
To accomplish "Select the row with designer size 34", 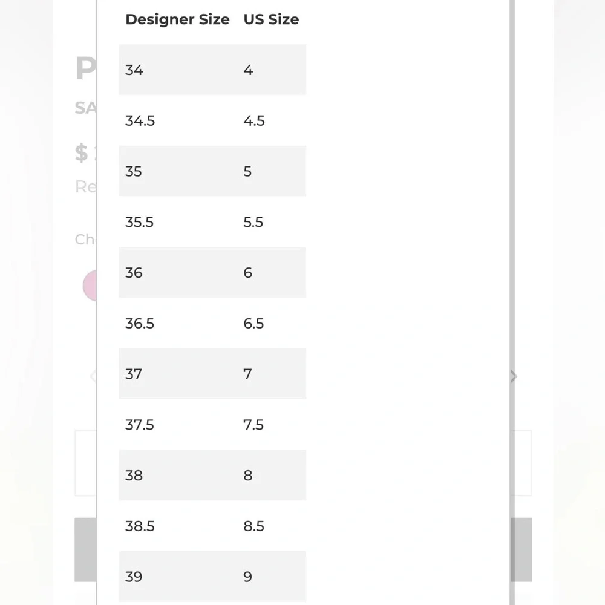I will coord(212,70).
